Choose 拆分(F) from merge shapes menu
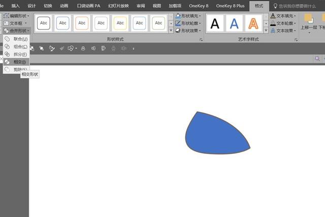Viewport: 325px width, 217px height. click(x=16, y=54)
